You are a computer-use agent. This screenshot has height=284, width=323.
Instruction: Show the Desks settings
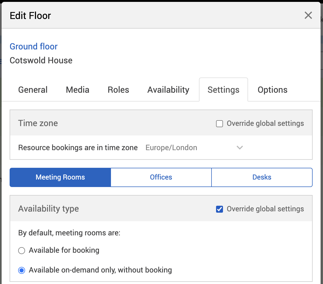262,177
